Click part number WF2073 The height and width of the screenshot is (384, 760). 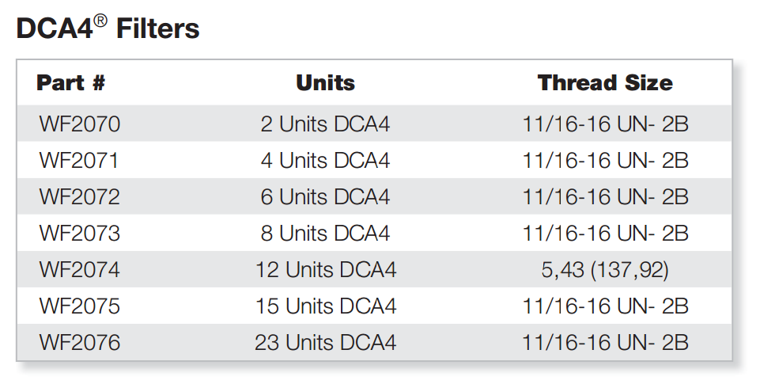tap(80, 233)
